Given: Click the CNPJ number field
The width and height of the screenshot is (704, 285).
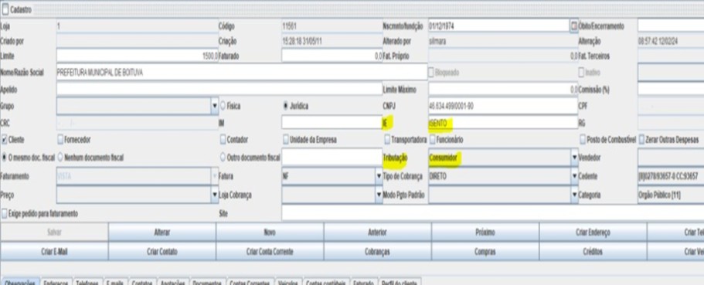Looking at the screenshot, I should 503,107.
